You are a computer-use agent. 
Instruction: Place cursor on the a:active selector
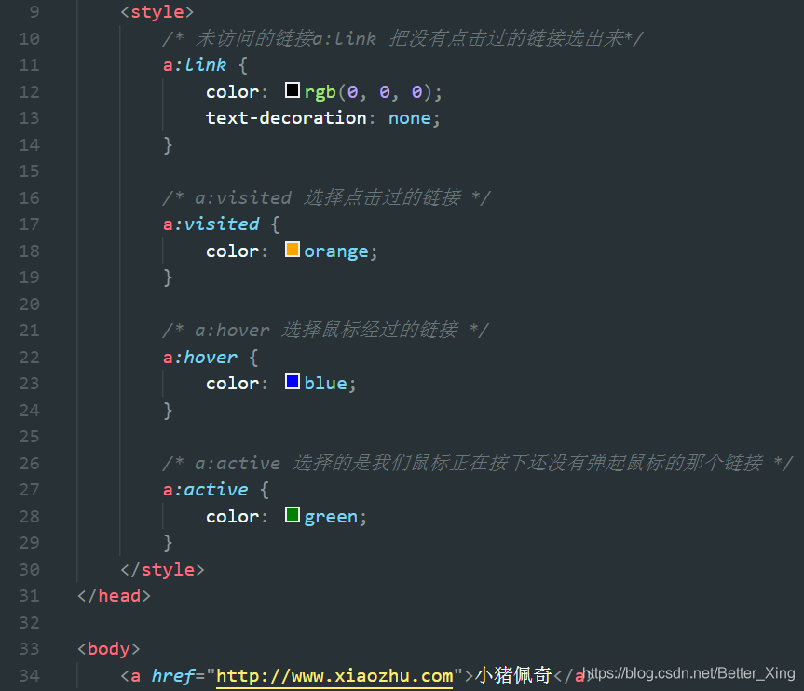(x=205, y=490)
